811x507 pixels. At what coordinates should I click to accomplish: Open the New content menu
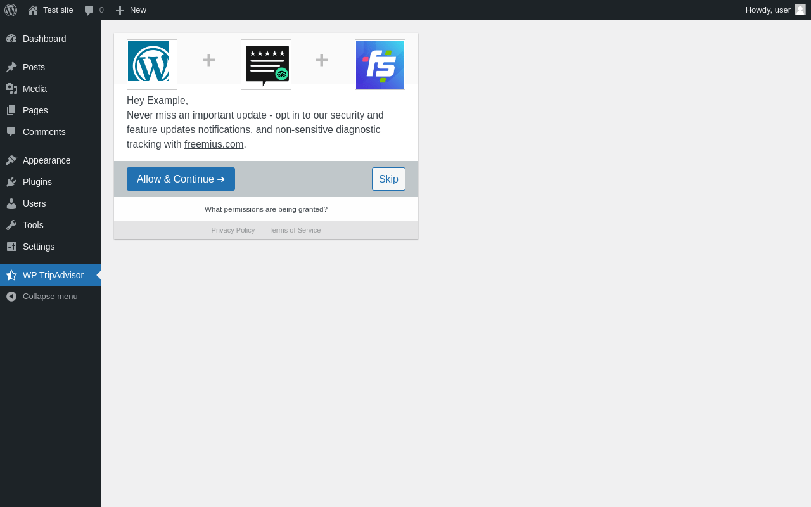point(131,10)
